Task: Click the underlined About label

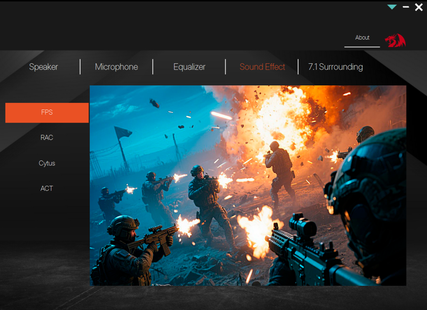Action: (x=362, y=37)
